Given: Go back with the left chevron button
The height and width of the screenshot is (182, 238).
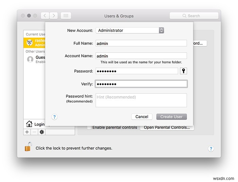Looking at the screenshot, I should click(x=45, y=16).
